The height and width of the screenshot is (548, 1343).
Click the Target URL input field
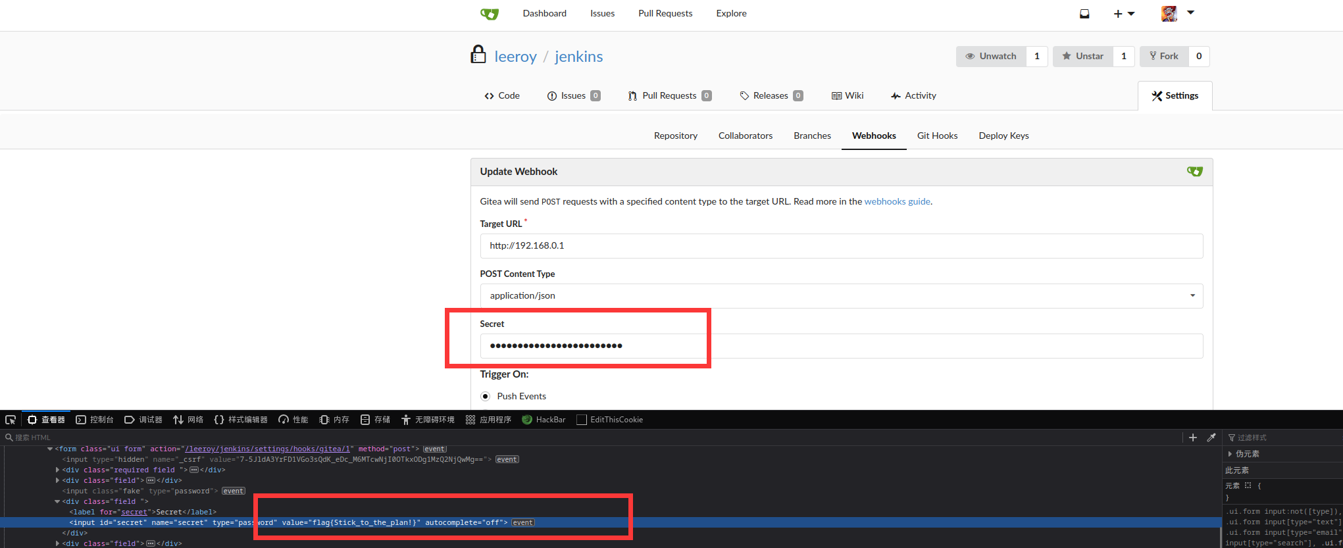click(x=841, y=246)
